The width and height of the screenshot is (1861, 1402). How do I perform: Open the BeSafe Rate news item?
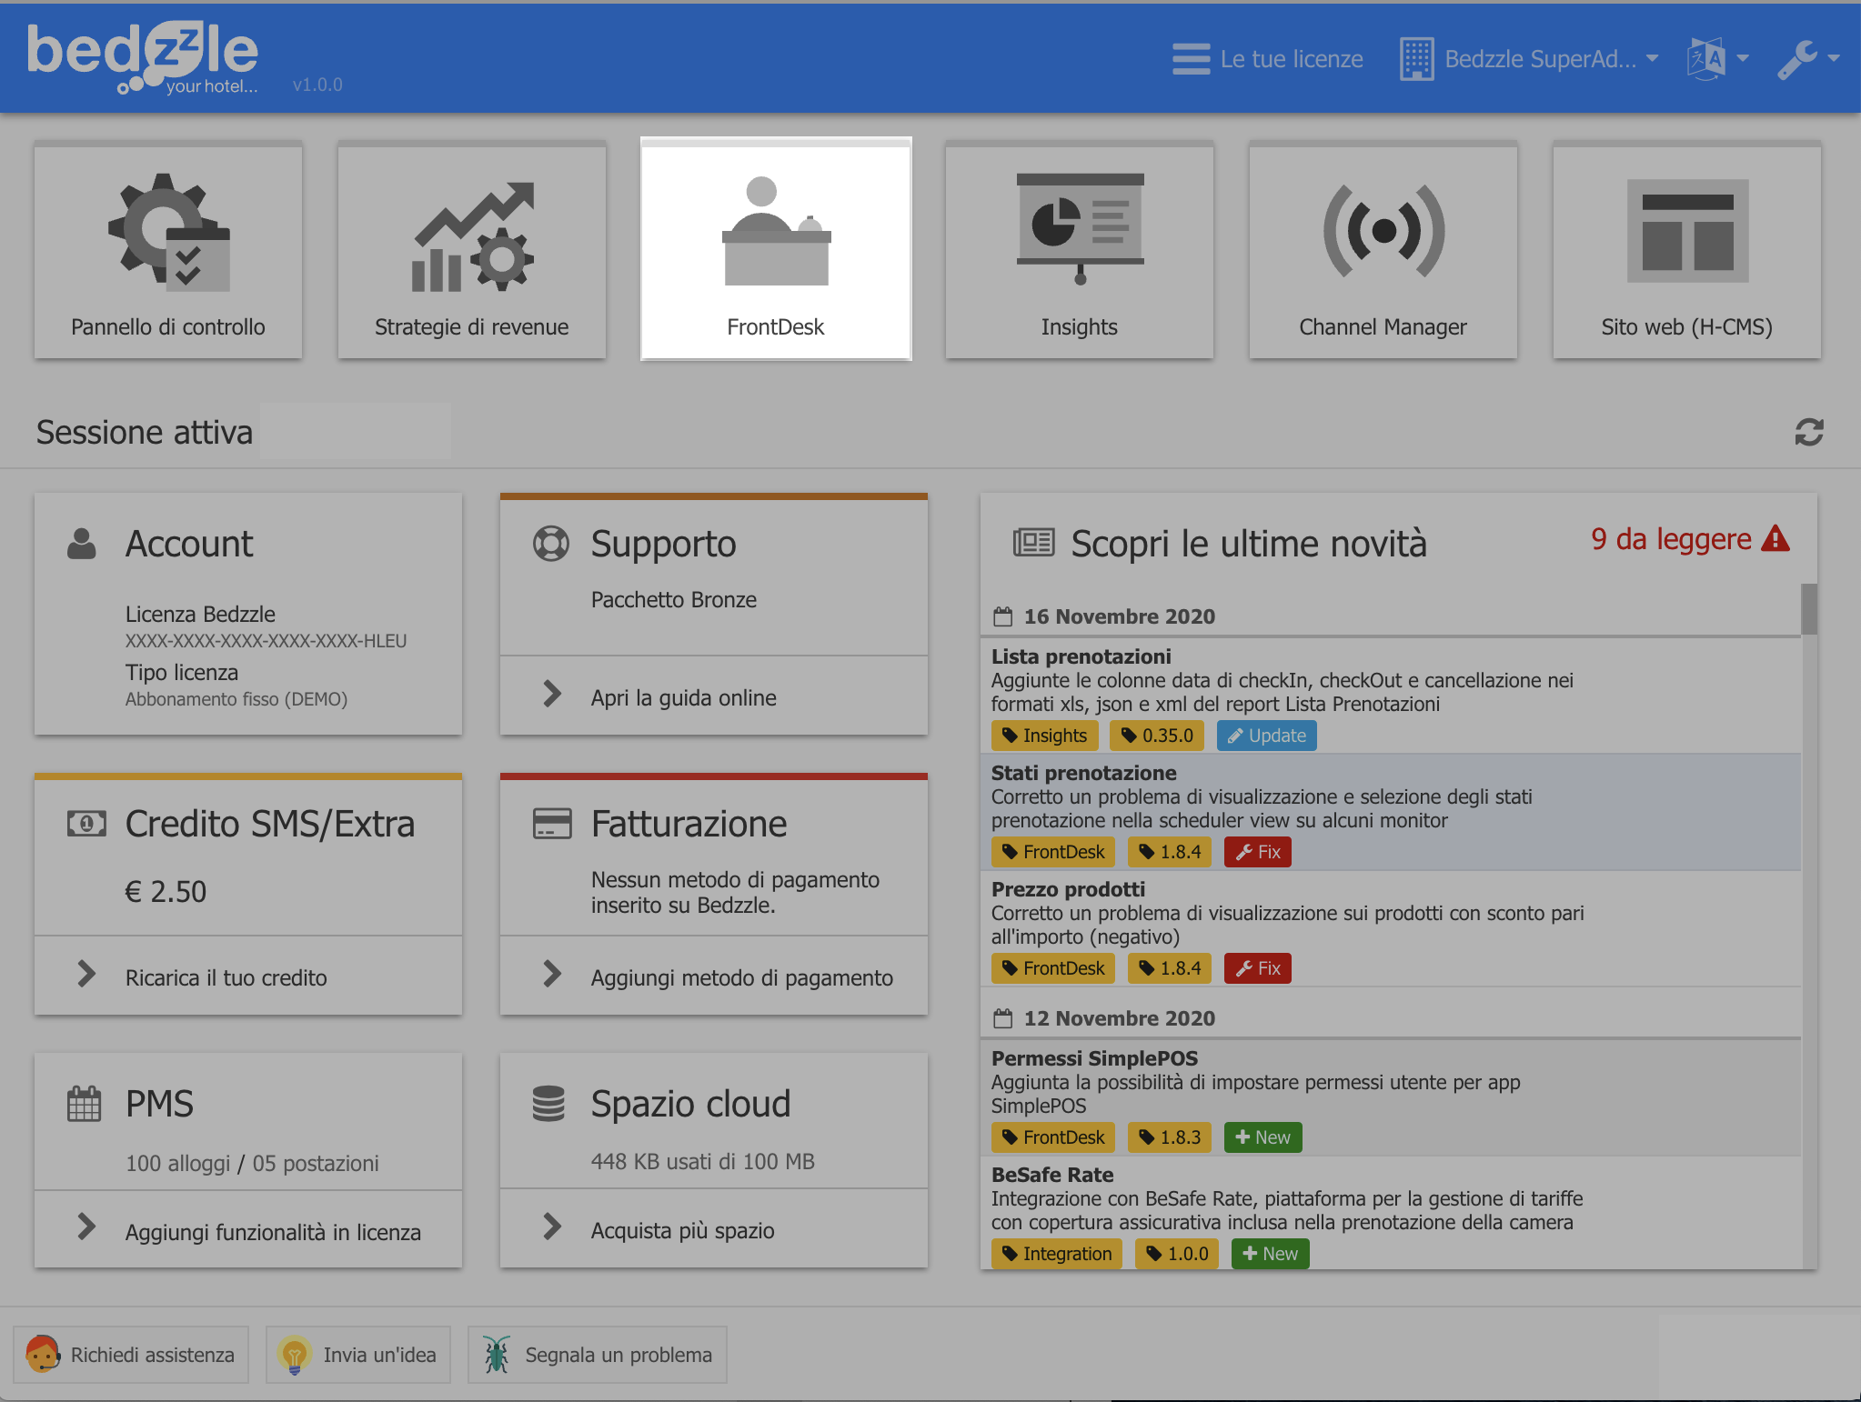coord(1391,1213)
